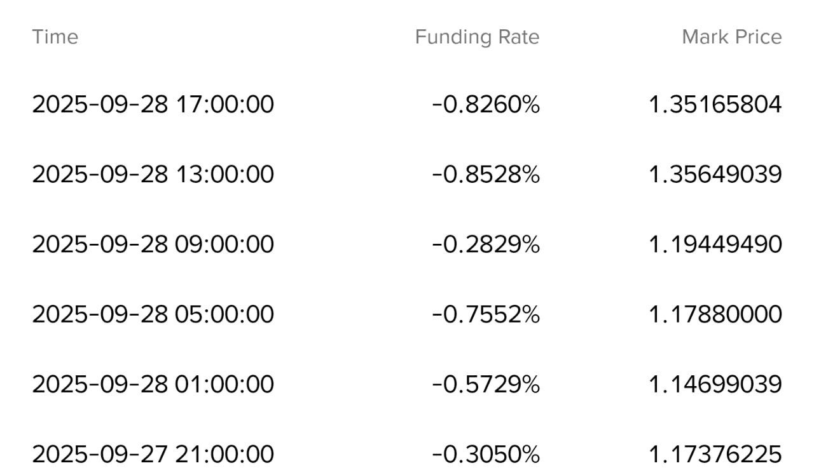Screen dimensions: 814x475
Task: Select the 2025-09-27 21:00:00 timestamp
Action: pyautogui.click(x=153, y=453)
